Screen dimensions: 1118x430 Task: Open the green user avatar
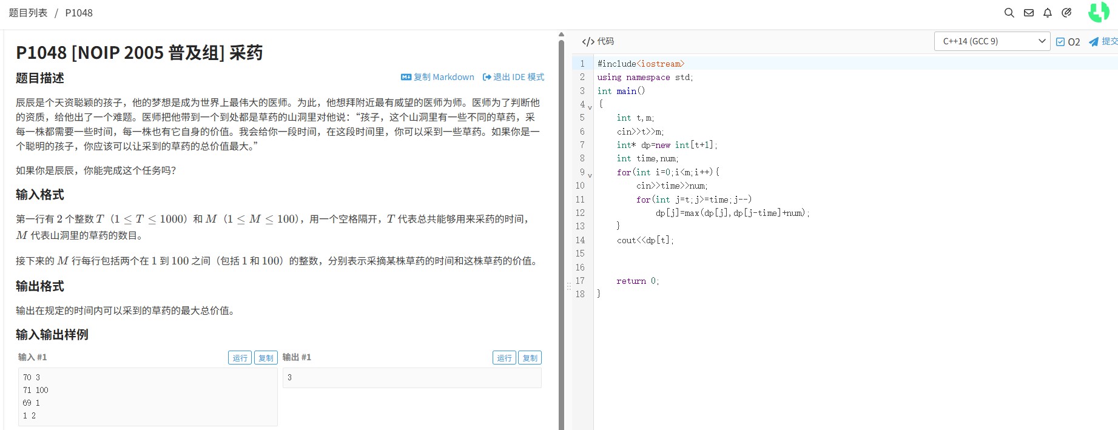[1099, 12]
